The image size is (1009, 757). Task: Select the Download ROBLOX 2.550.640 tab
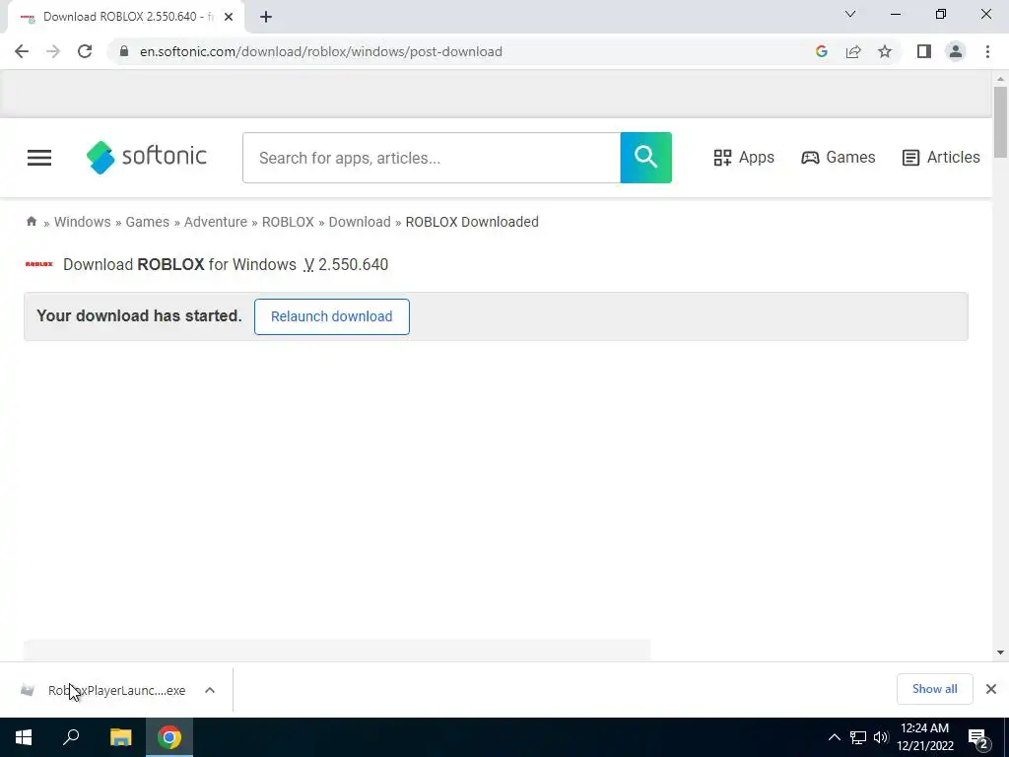[126, 17]
